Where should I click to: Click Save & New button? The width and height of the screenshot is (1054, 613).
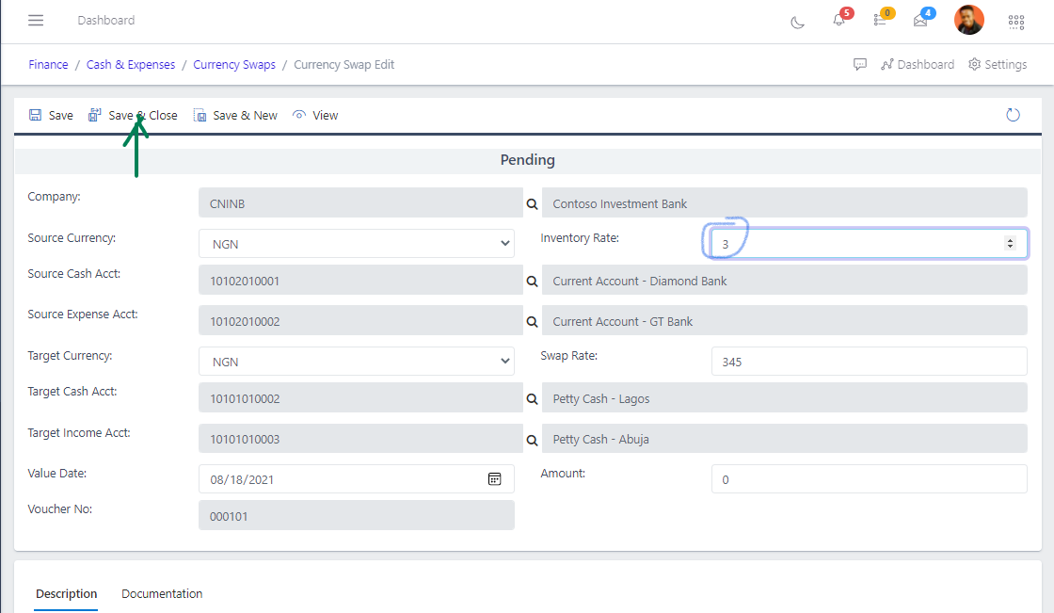235,116
